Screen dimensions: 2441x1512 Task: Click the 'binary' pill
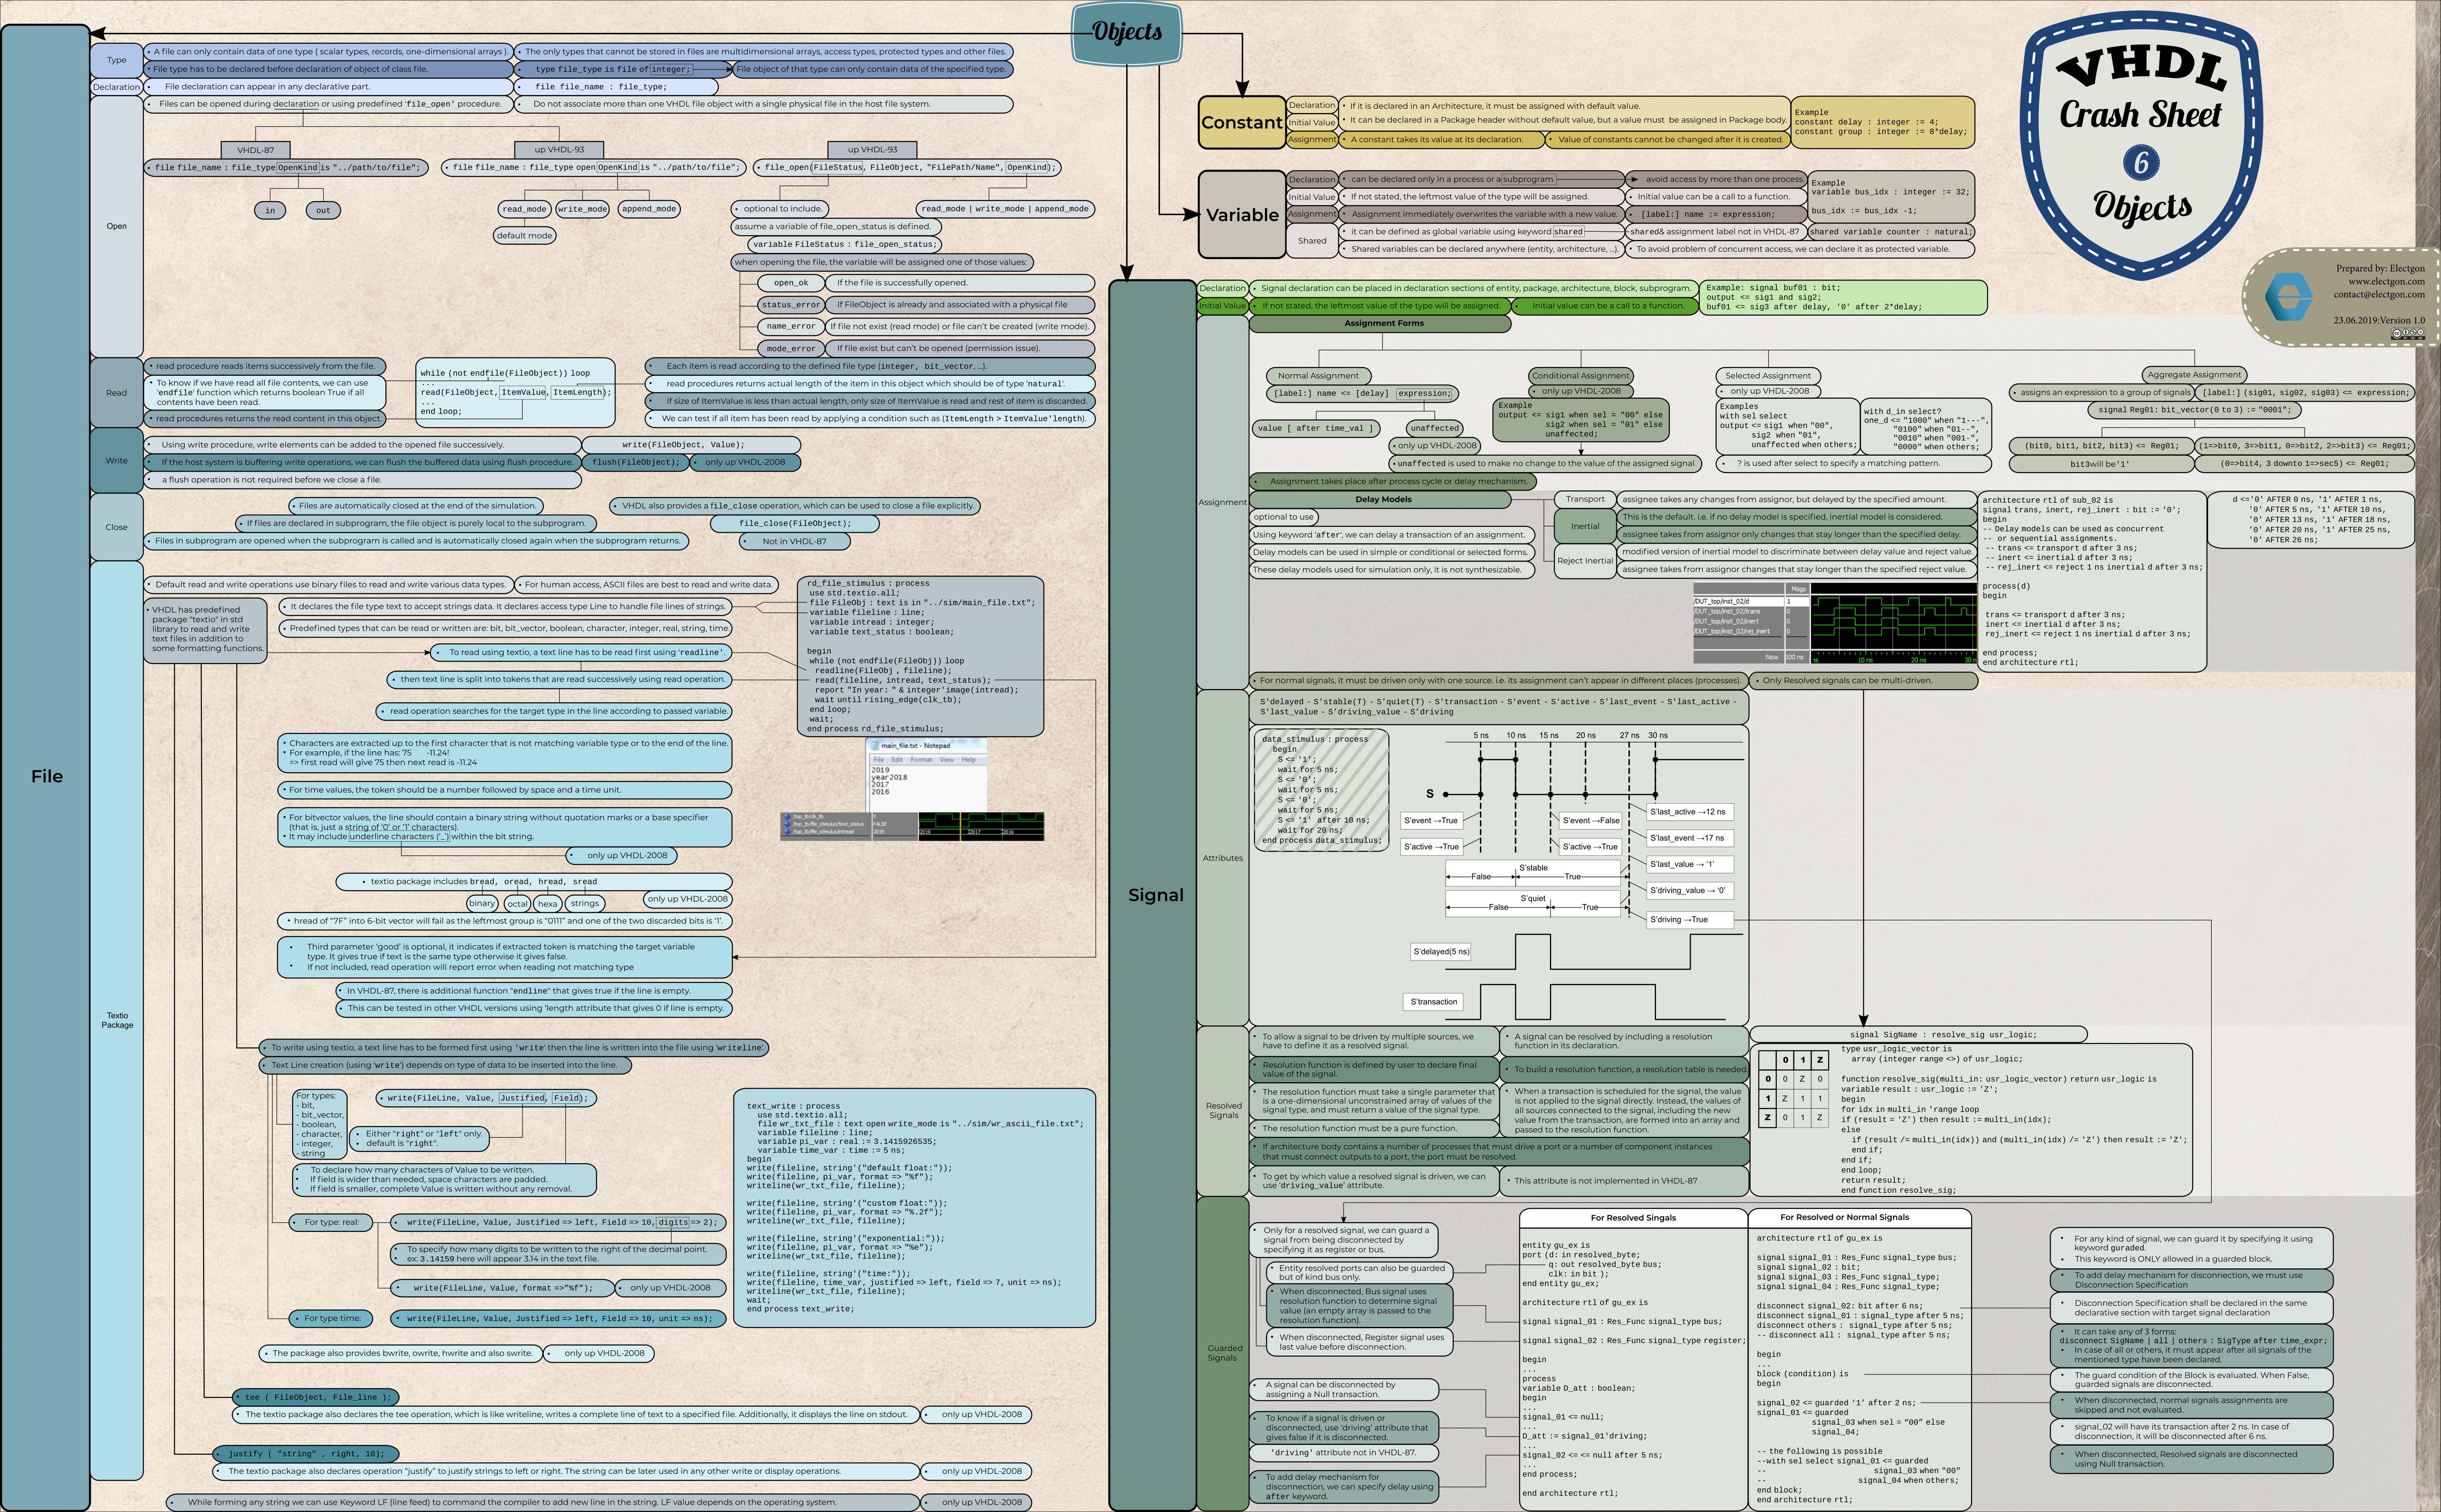point(482,903)
